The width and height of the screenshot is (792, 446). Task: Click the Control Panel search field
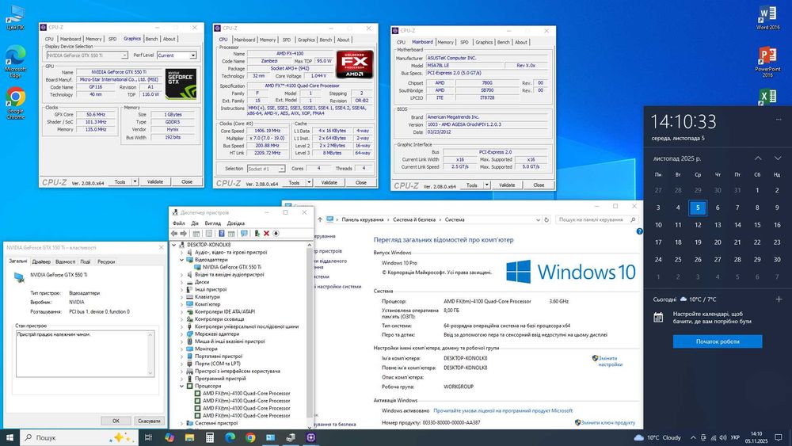tap(596, 219)
